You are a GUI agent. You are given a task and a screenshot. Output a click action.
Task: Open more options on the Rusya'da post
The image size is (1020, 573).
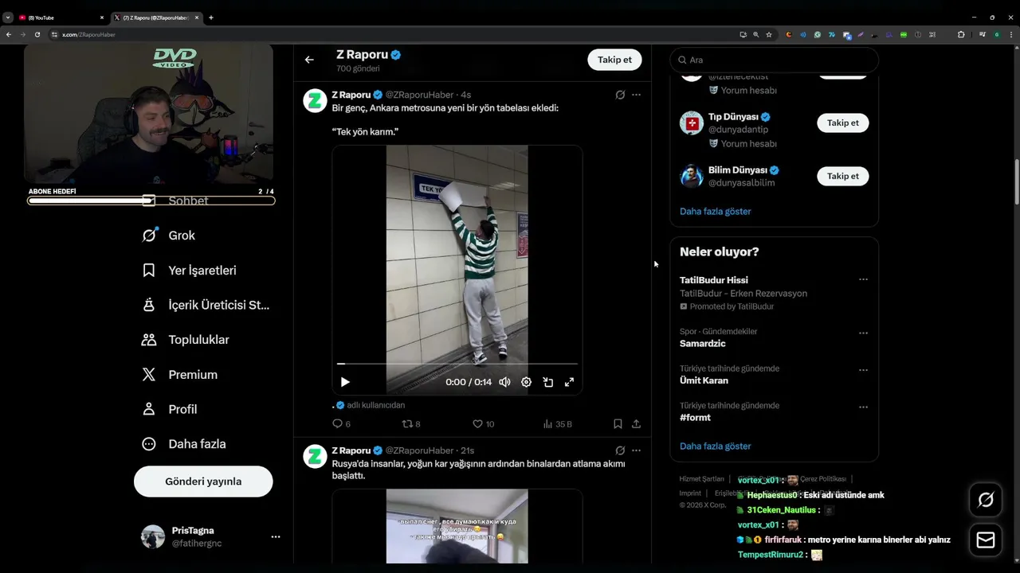point(636,450)
